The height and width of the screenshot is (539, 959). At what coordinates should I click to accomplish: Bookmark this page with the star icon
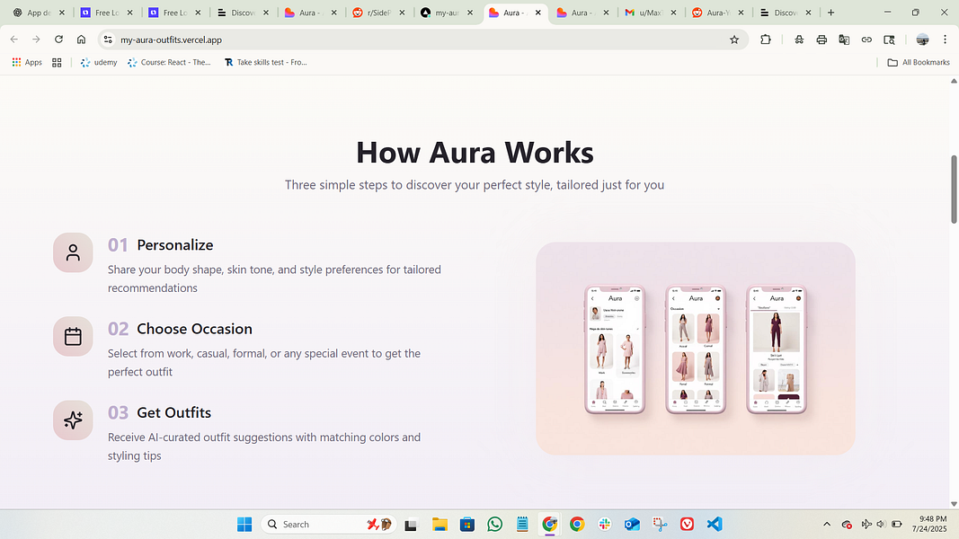pyautogui.click(x=735, y=40)
